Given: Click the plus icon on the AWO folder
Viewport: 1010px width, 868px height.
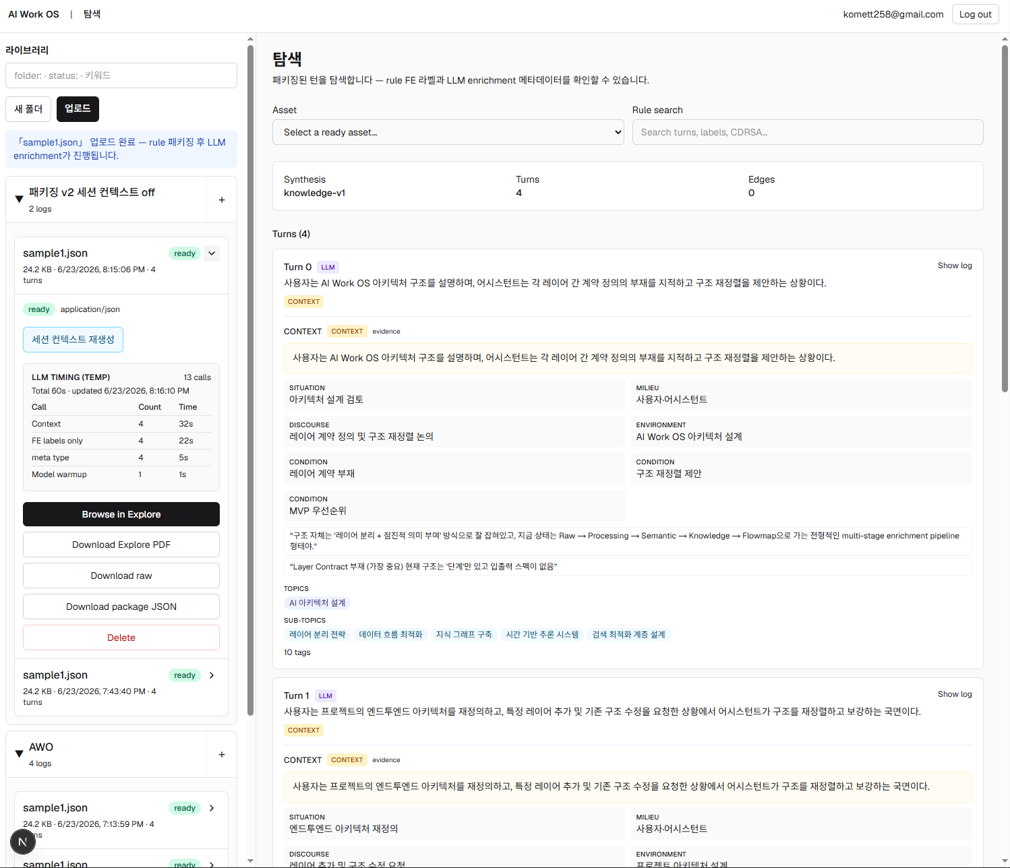Looking at the screenshot, I should (x=222, y=755).
